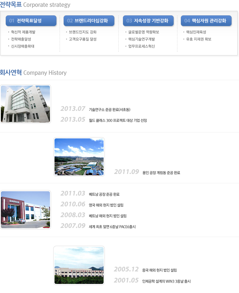Click the 브랜드인지도 강화 item
This screenshot has width=239, height=293.
click(x=83, y=32)
